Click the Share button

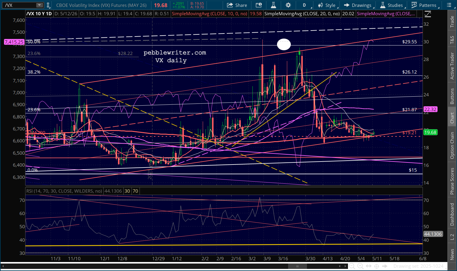[237, 5]
